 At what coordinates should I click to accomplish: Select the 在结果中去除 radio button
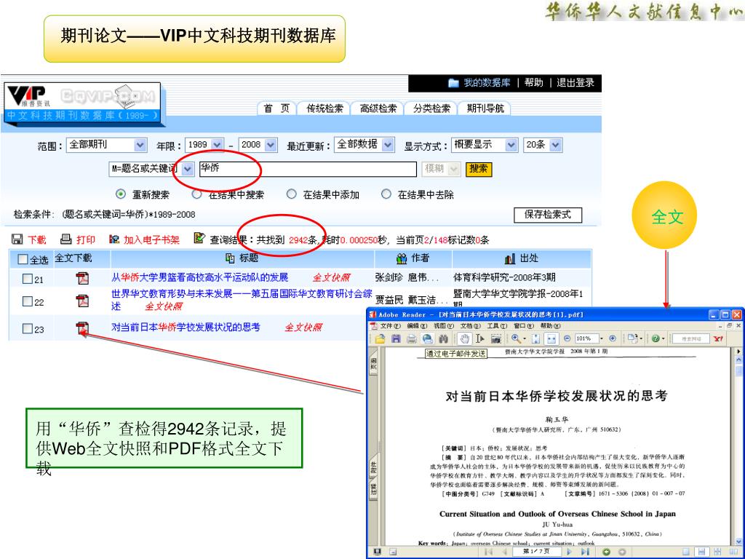(386, 194)
